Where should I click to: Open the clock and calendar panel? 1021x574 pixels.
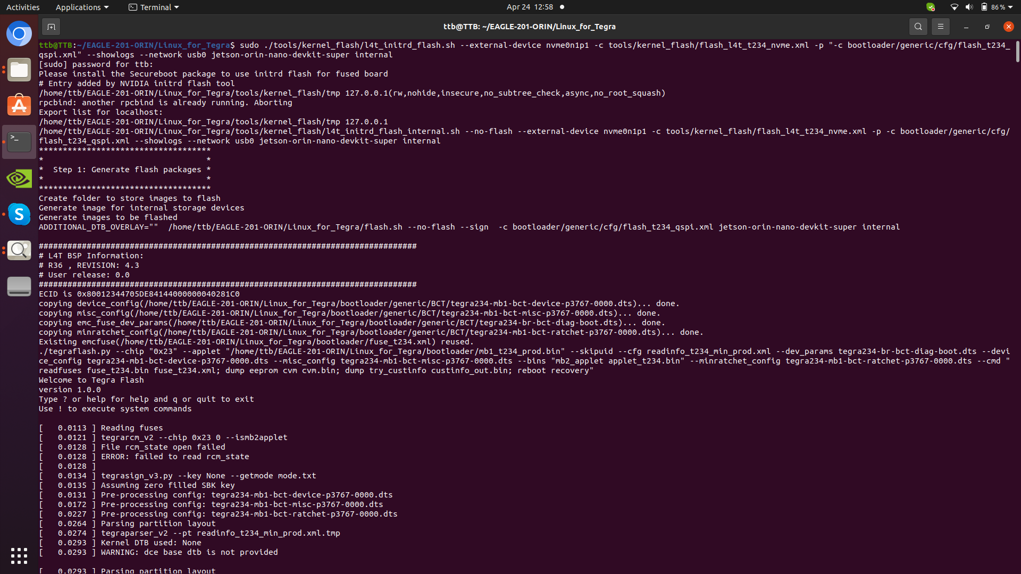[530, 7]
